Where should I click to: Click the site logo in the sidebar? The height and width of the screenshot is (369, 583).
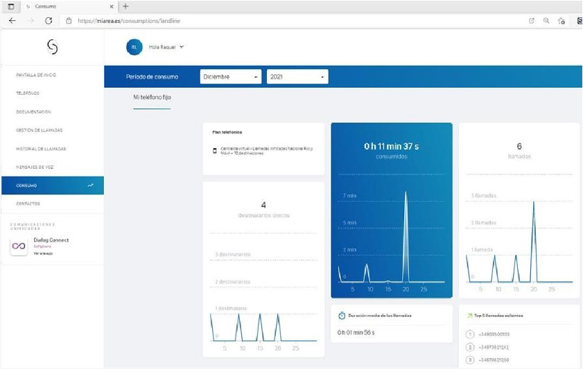point(52,47)
